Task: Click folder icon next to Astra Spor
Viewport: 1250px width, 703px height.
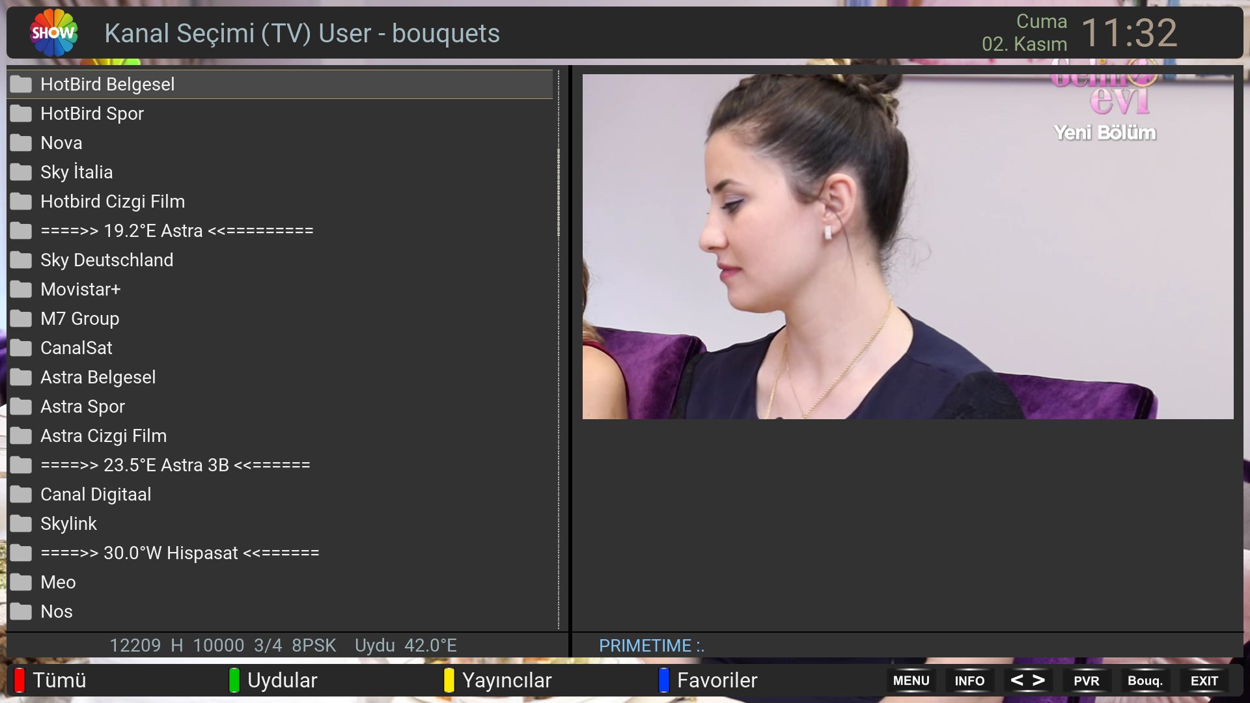Action: click(21, 406)
